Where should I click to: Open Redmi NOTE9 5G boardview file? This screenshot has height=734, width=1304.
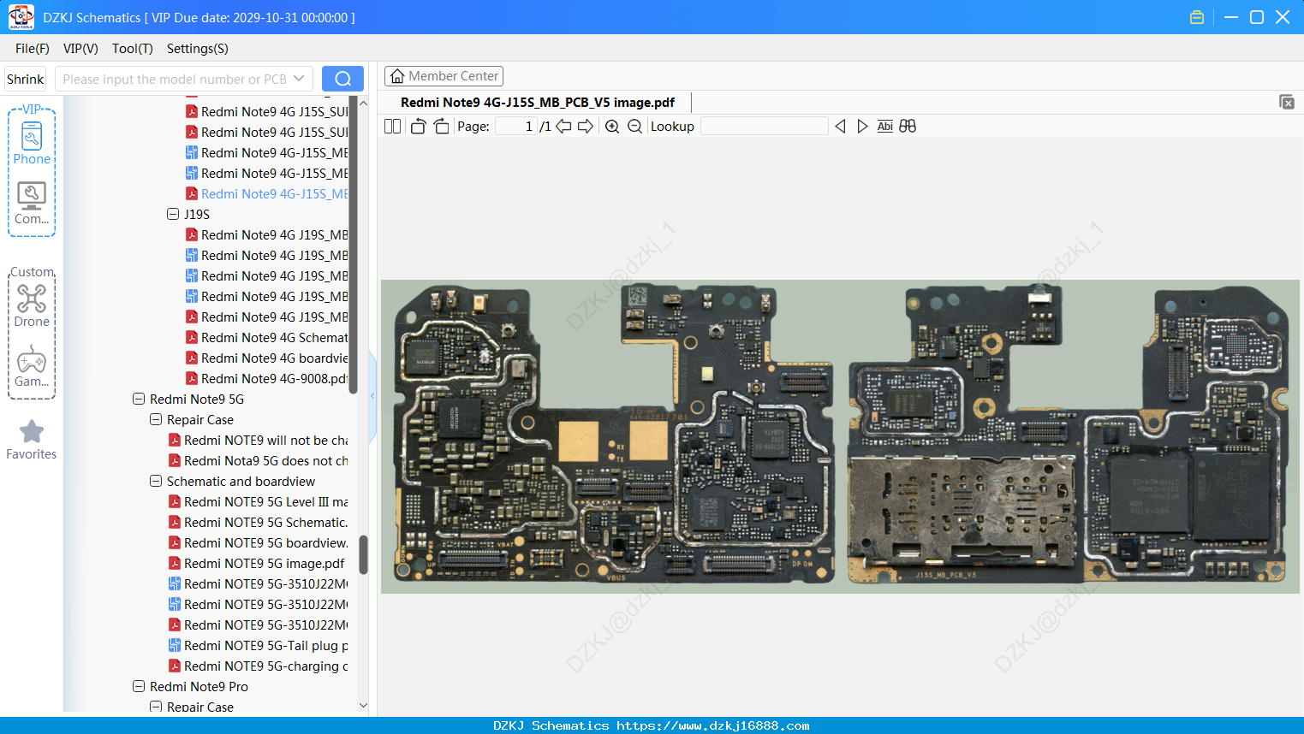coord(259,543)
